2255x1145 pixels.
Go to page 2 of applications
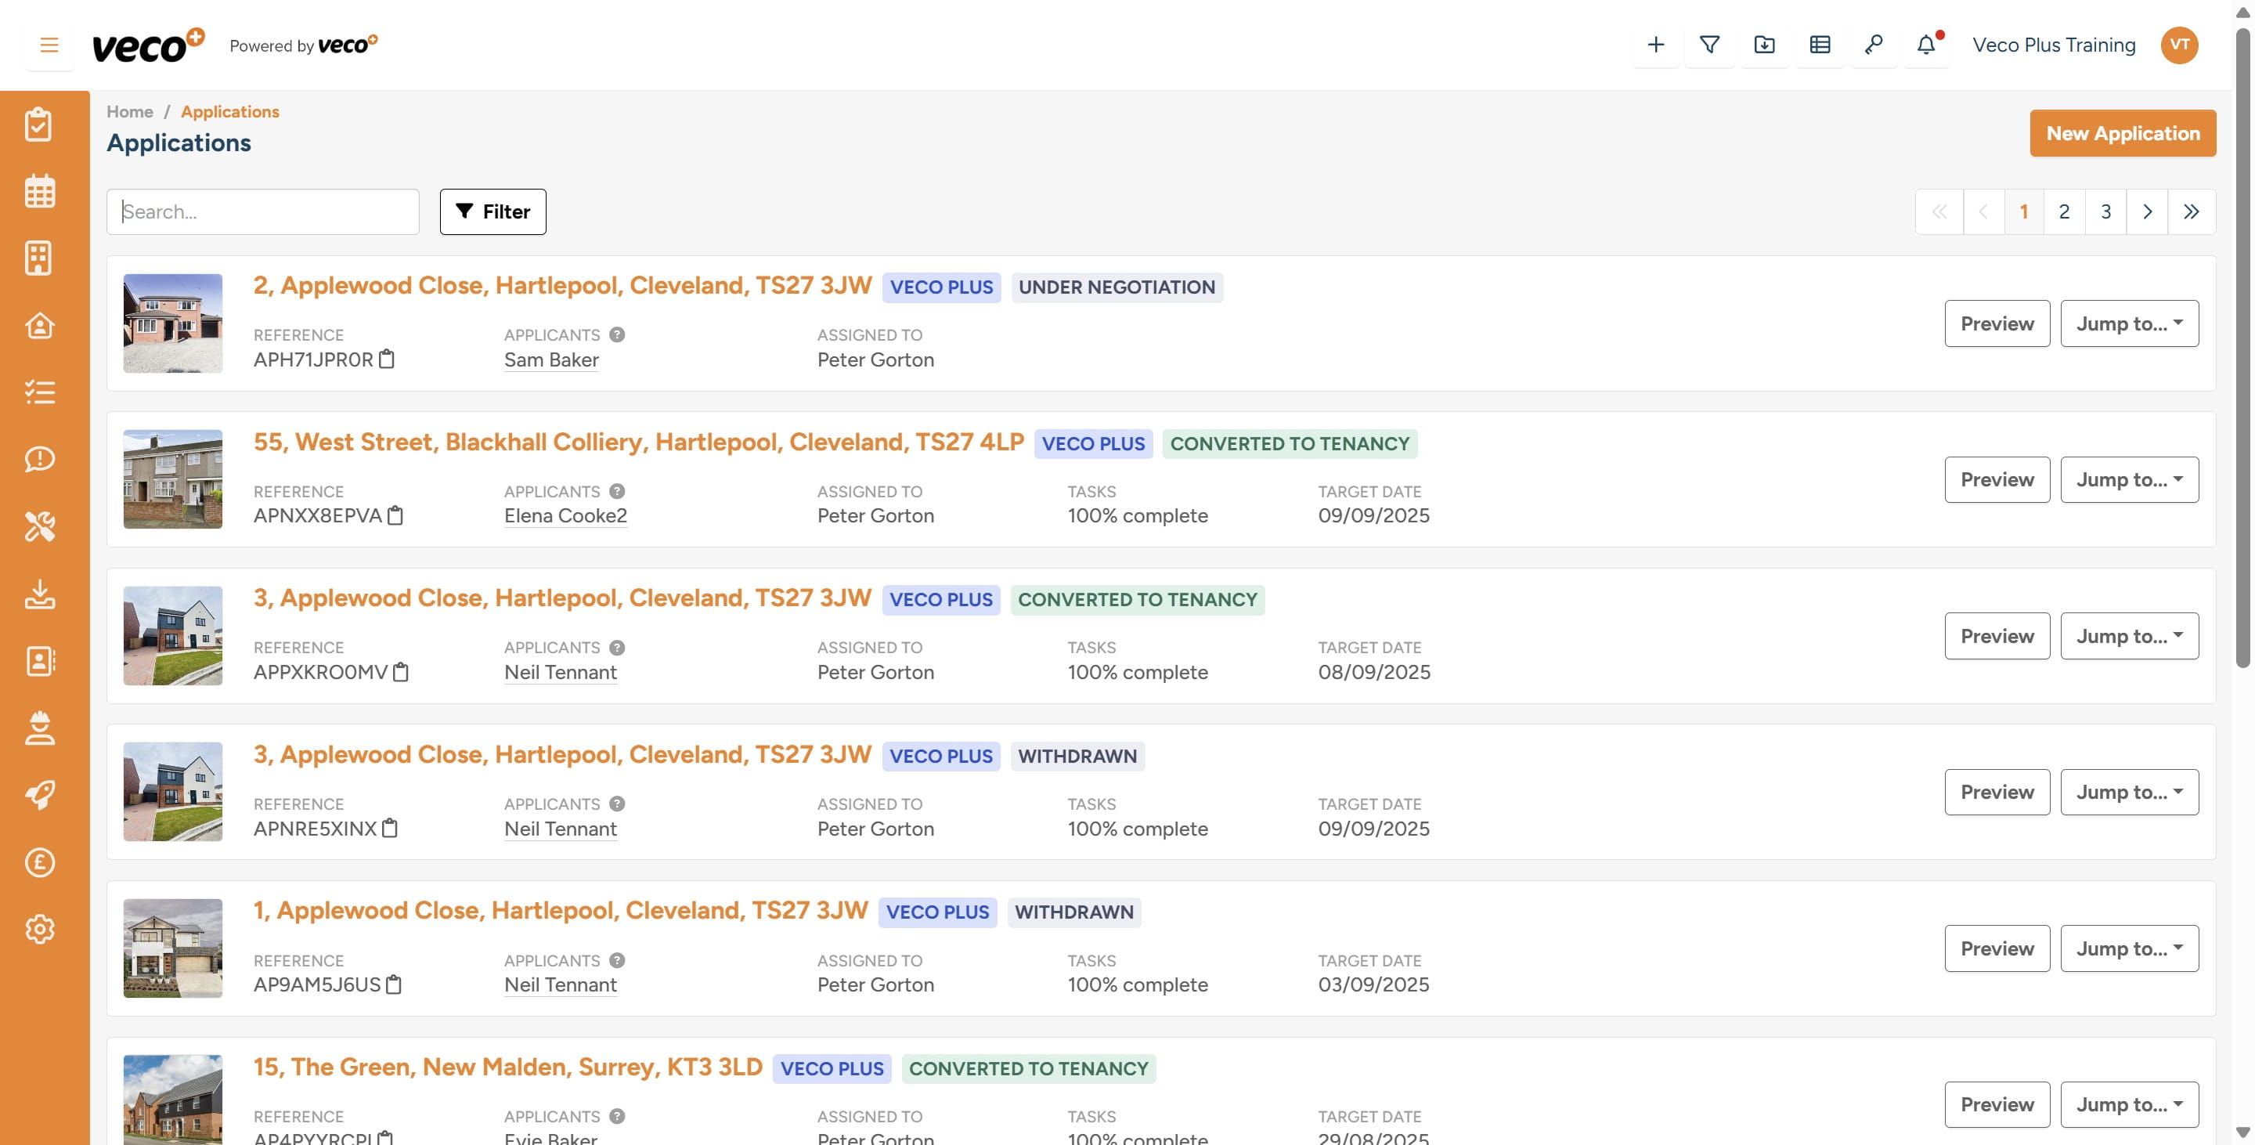2064,211
